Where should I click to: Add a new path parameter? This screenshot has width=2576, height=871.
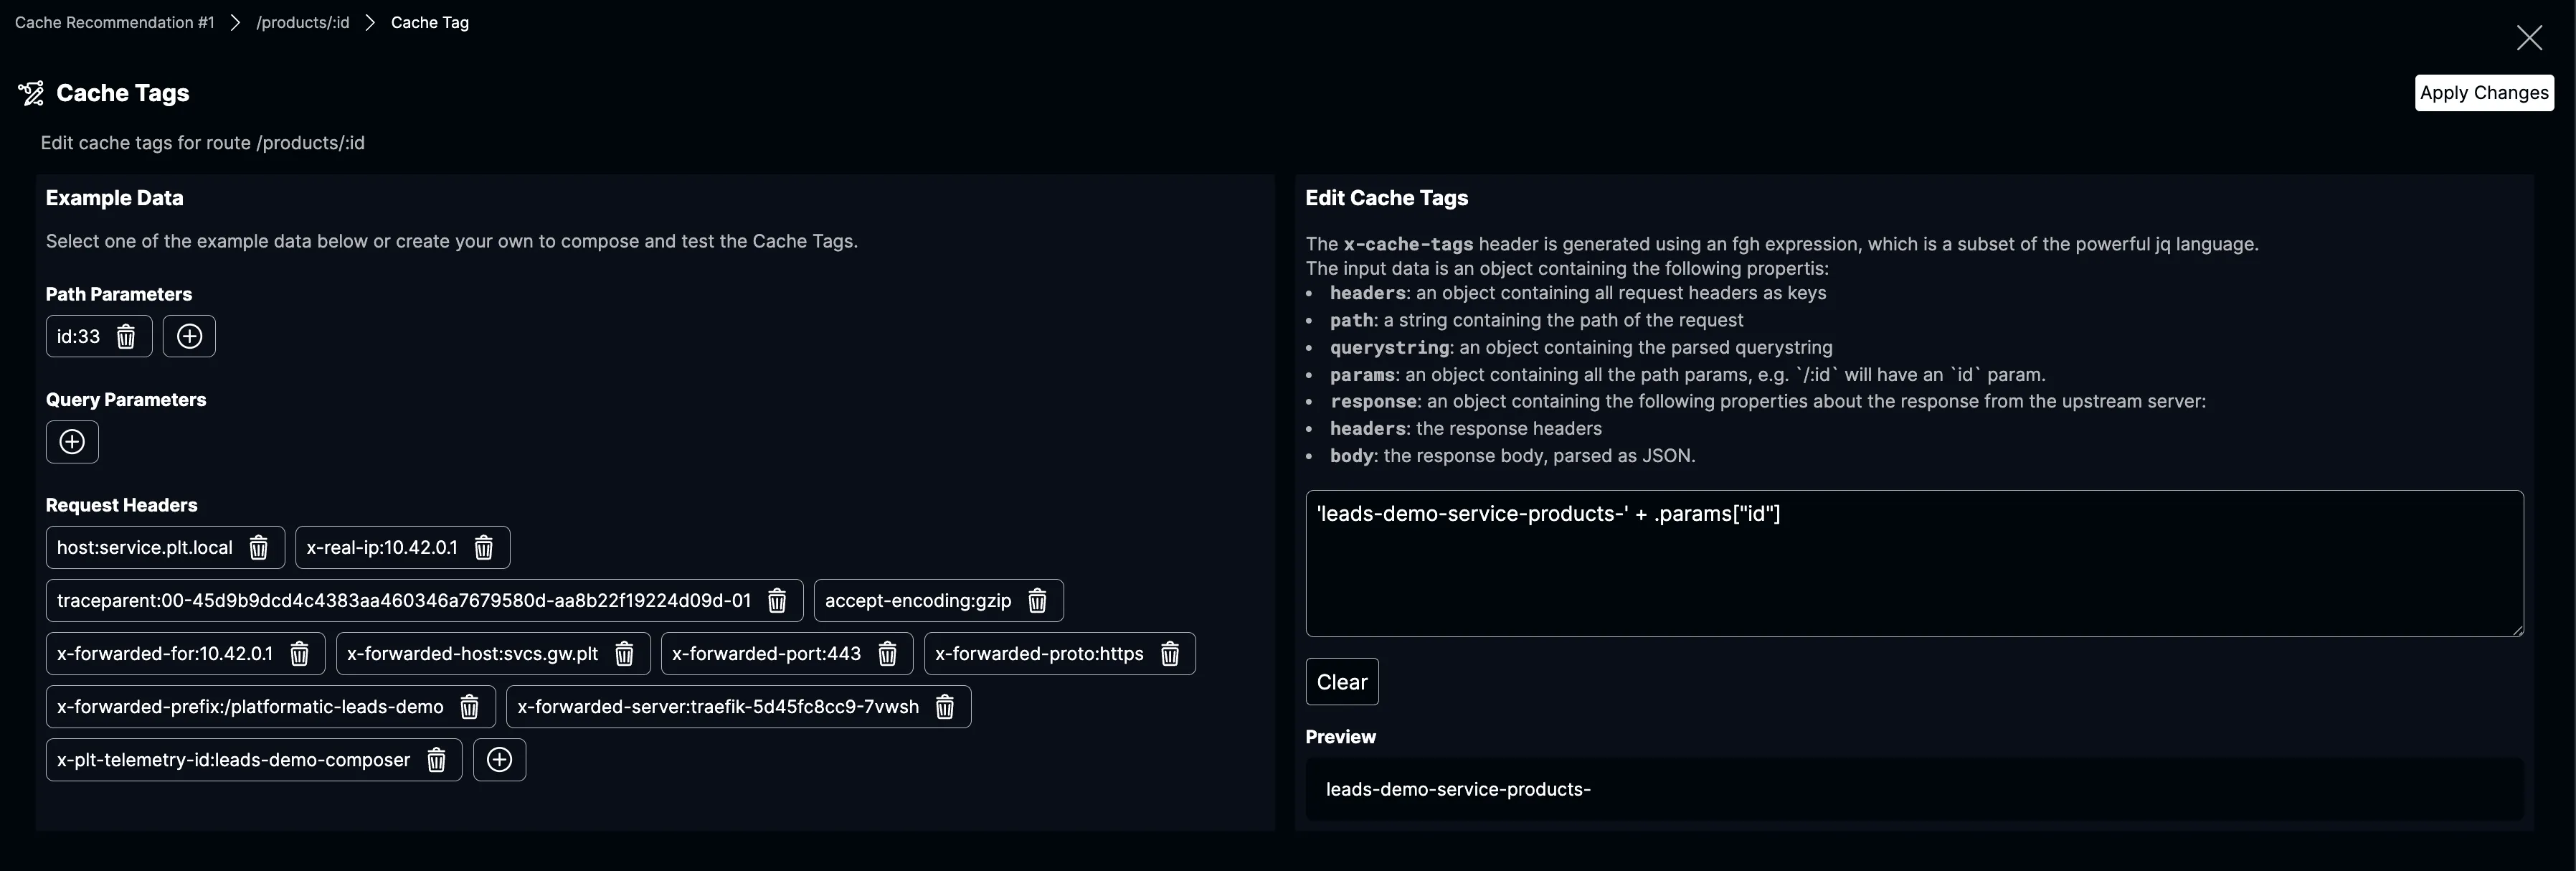coord(189,337)
